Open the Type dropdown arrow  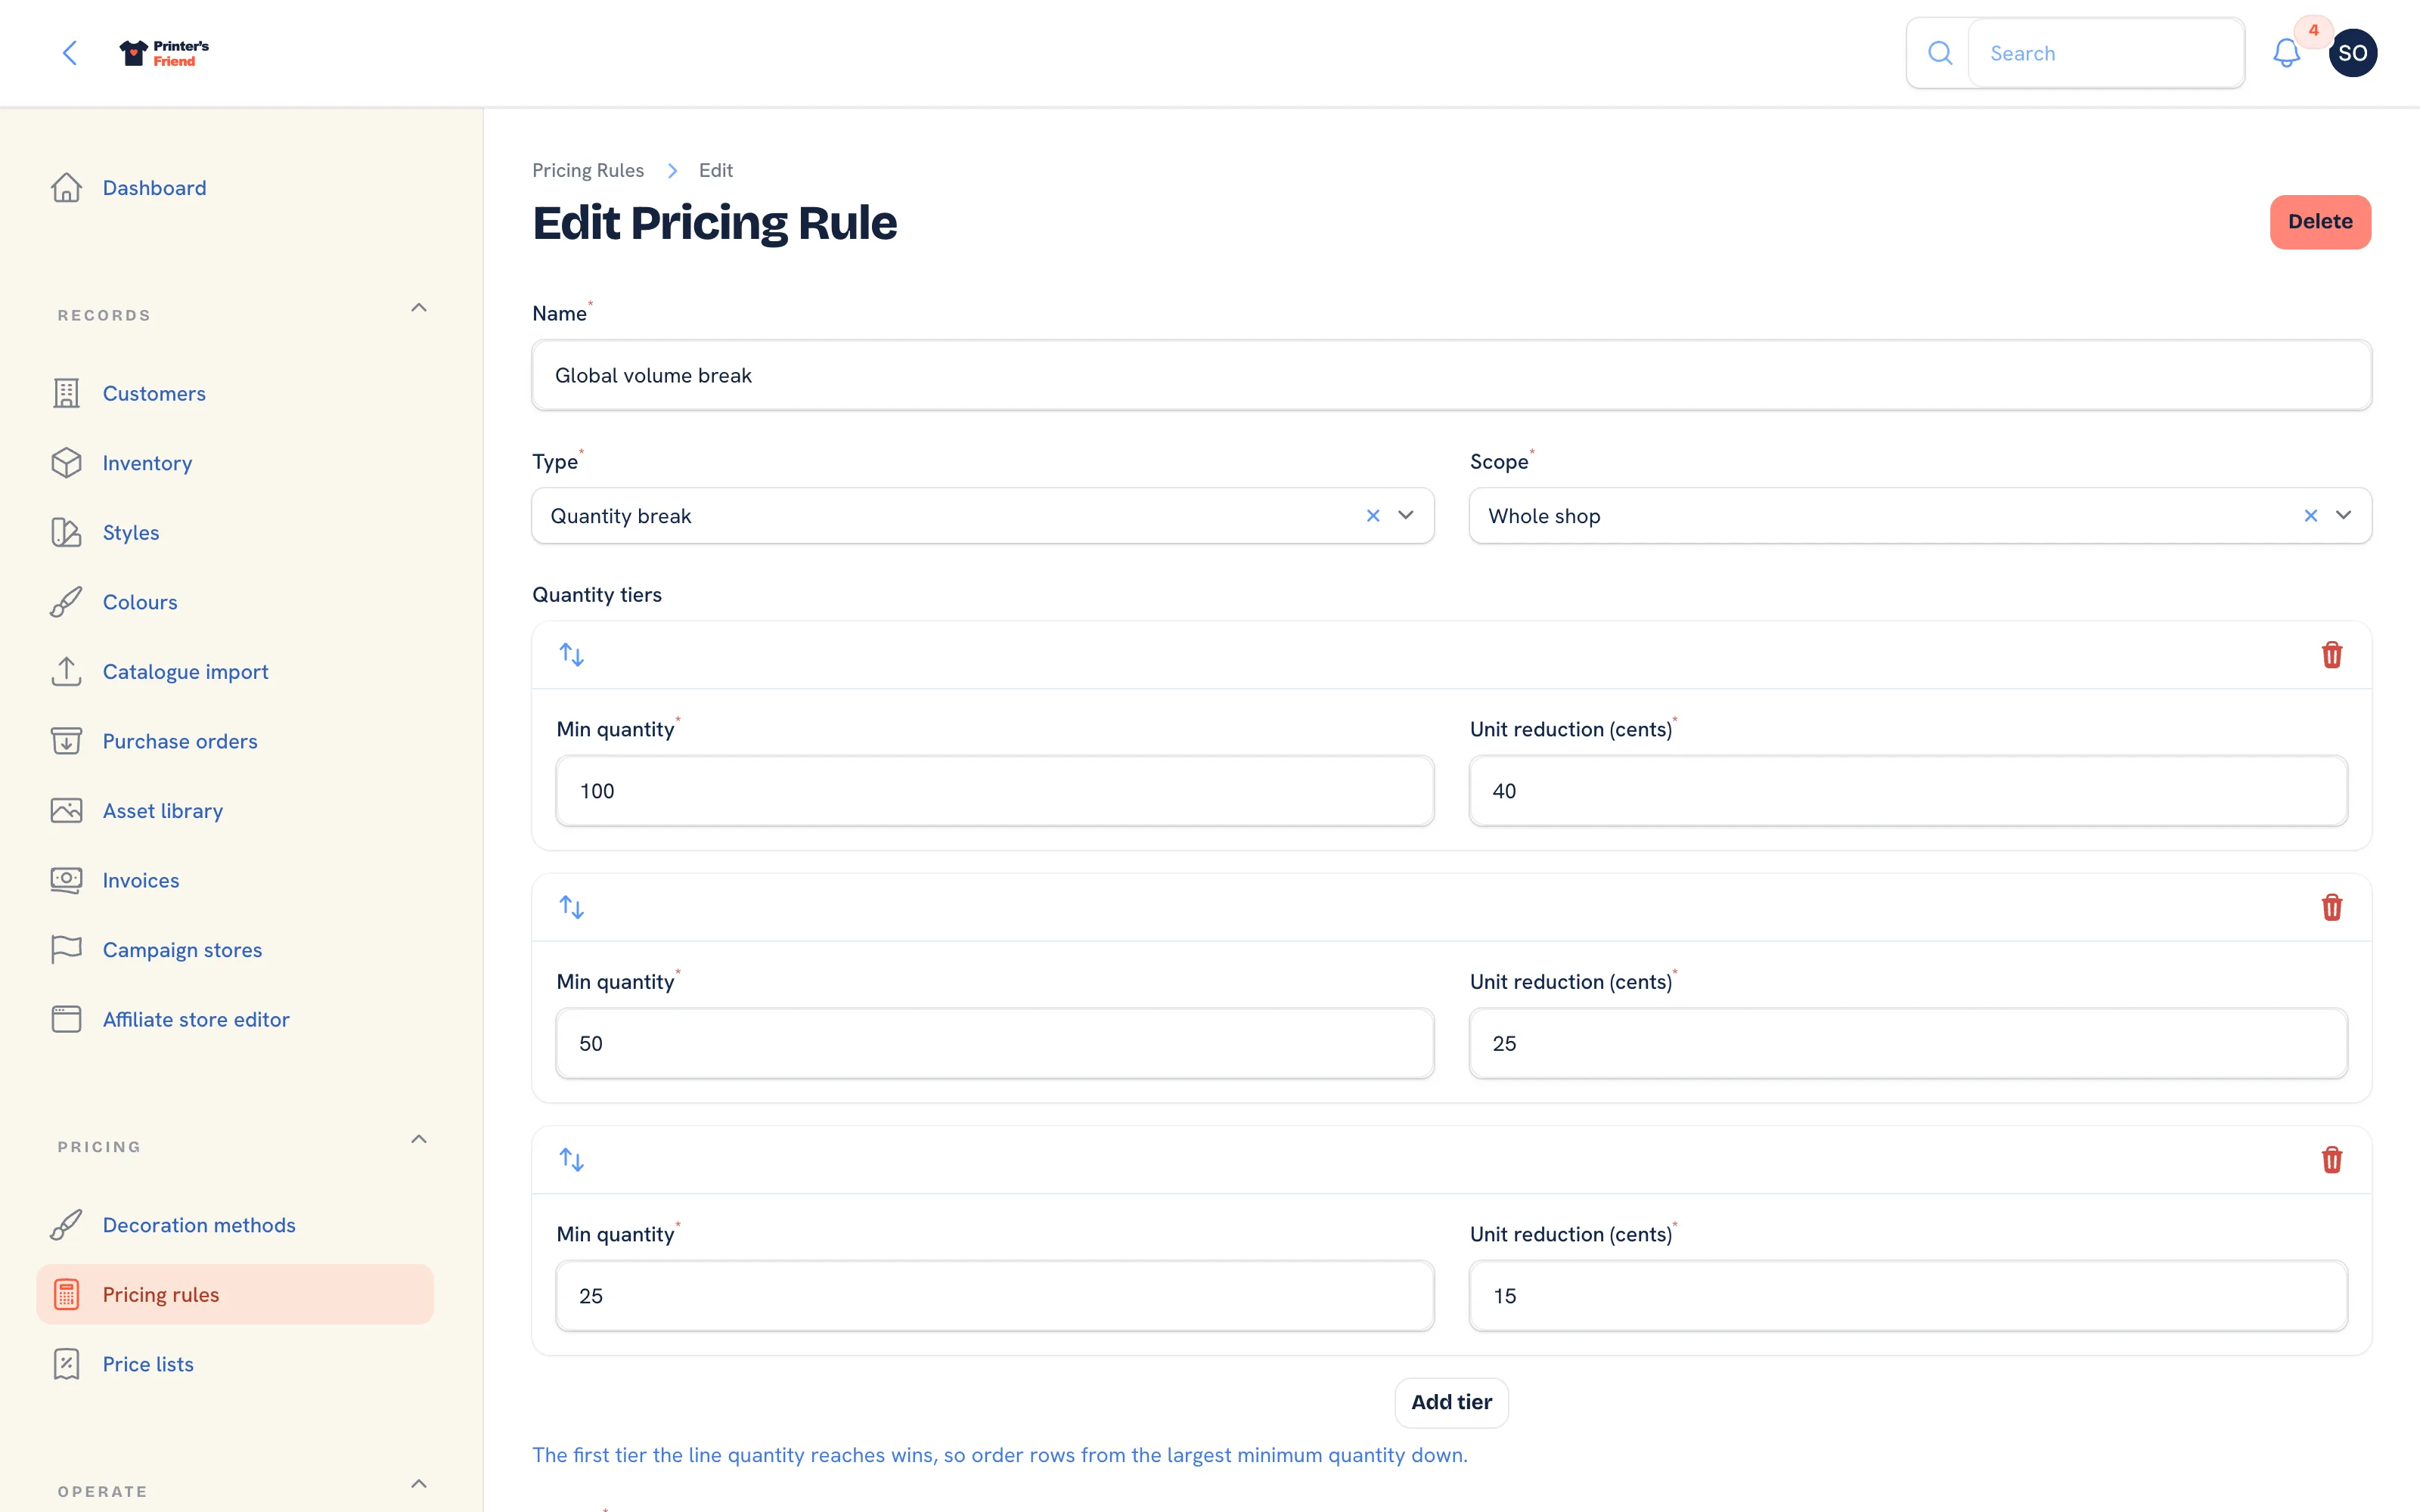pos(1406,516)
